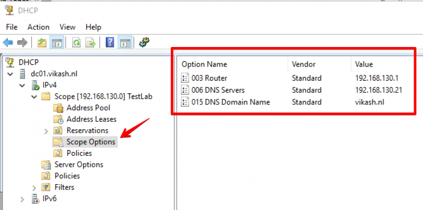The height and width of the screenshot is (210, 423).
Task: Click the Configure Options toolbar icon
Action: click(144, 42)
